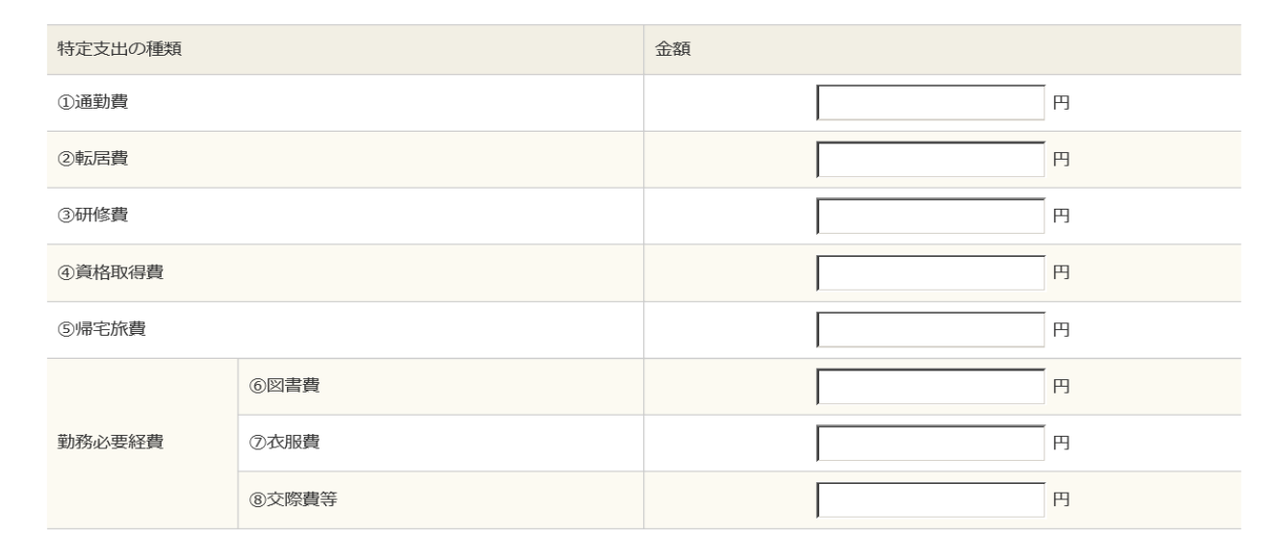1288x560 pixels.
Task: Click the ⑤帰宅旅費 row label
Action: click(x=100, y=330)
